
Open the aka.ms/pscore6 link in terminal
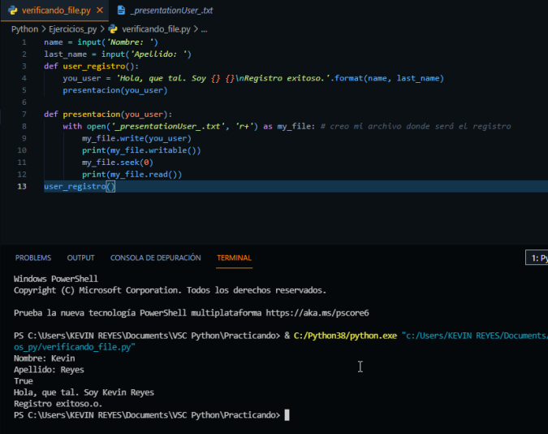click(318, 312)
